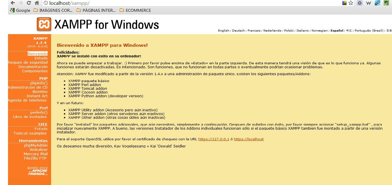Select the Español language link
This screenshot has height=185, width=392.
(x=337, y=30)
